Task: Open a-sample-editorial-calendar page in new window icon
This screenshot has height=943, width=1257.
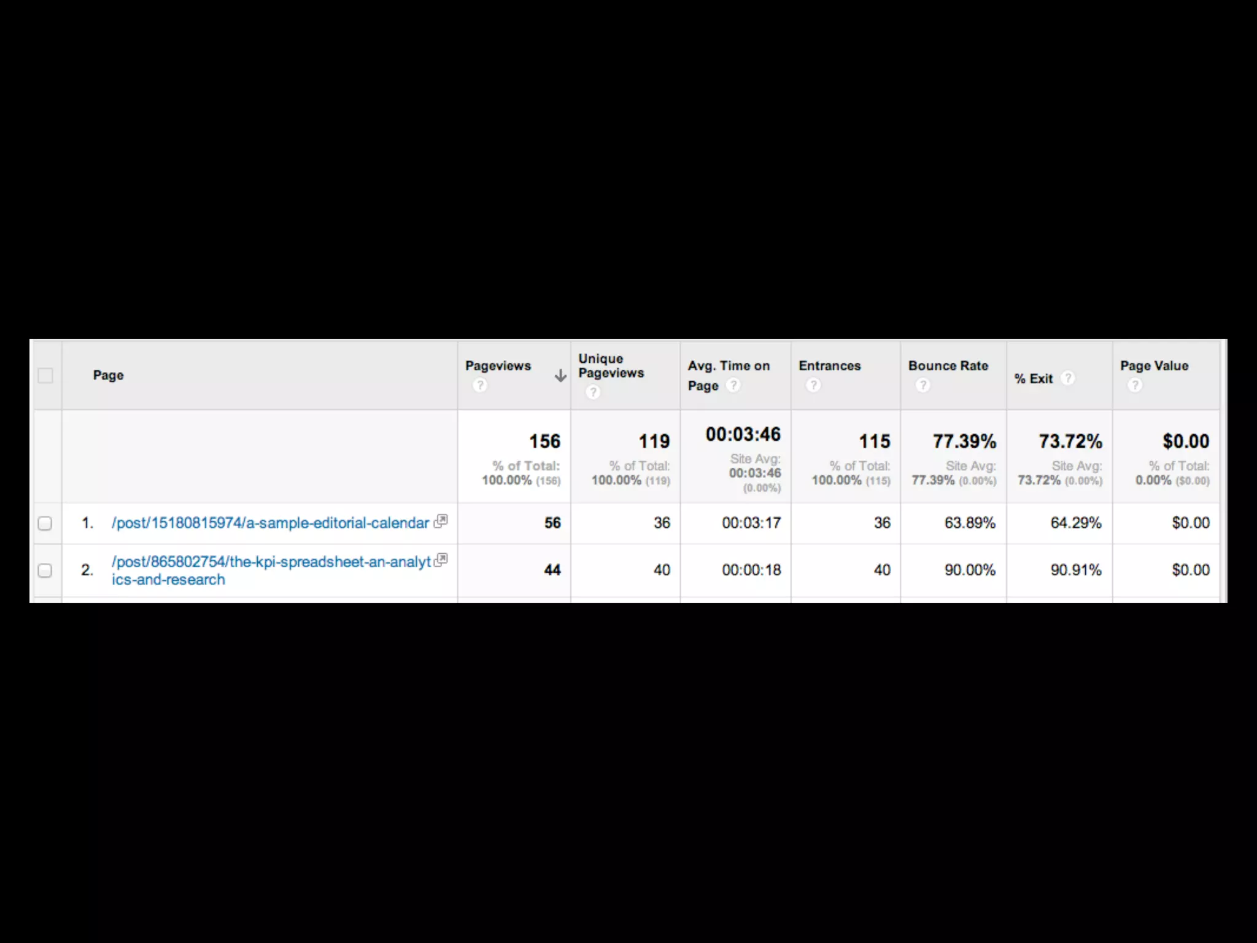Action: 441,522
